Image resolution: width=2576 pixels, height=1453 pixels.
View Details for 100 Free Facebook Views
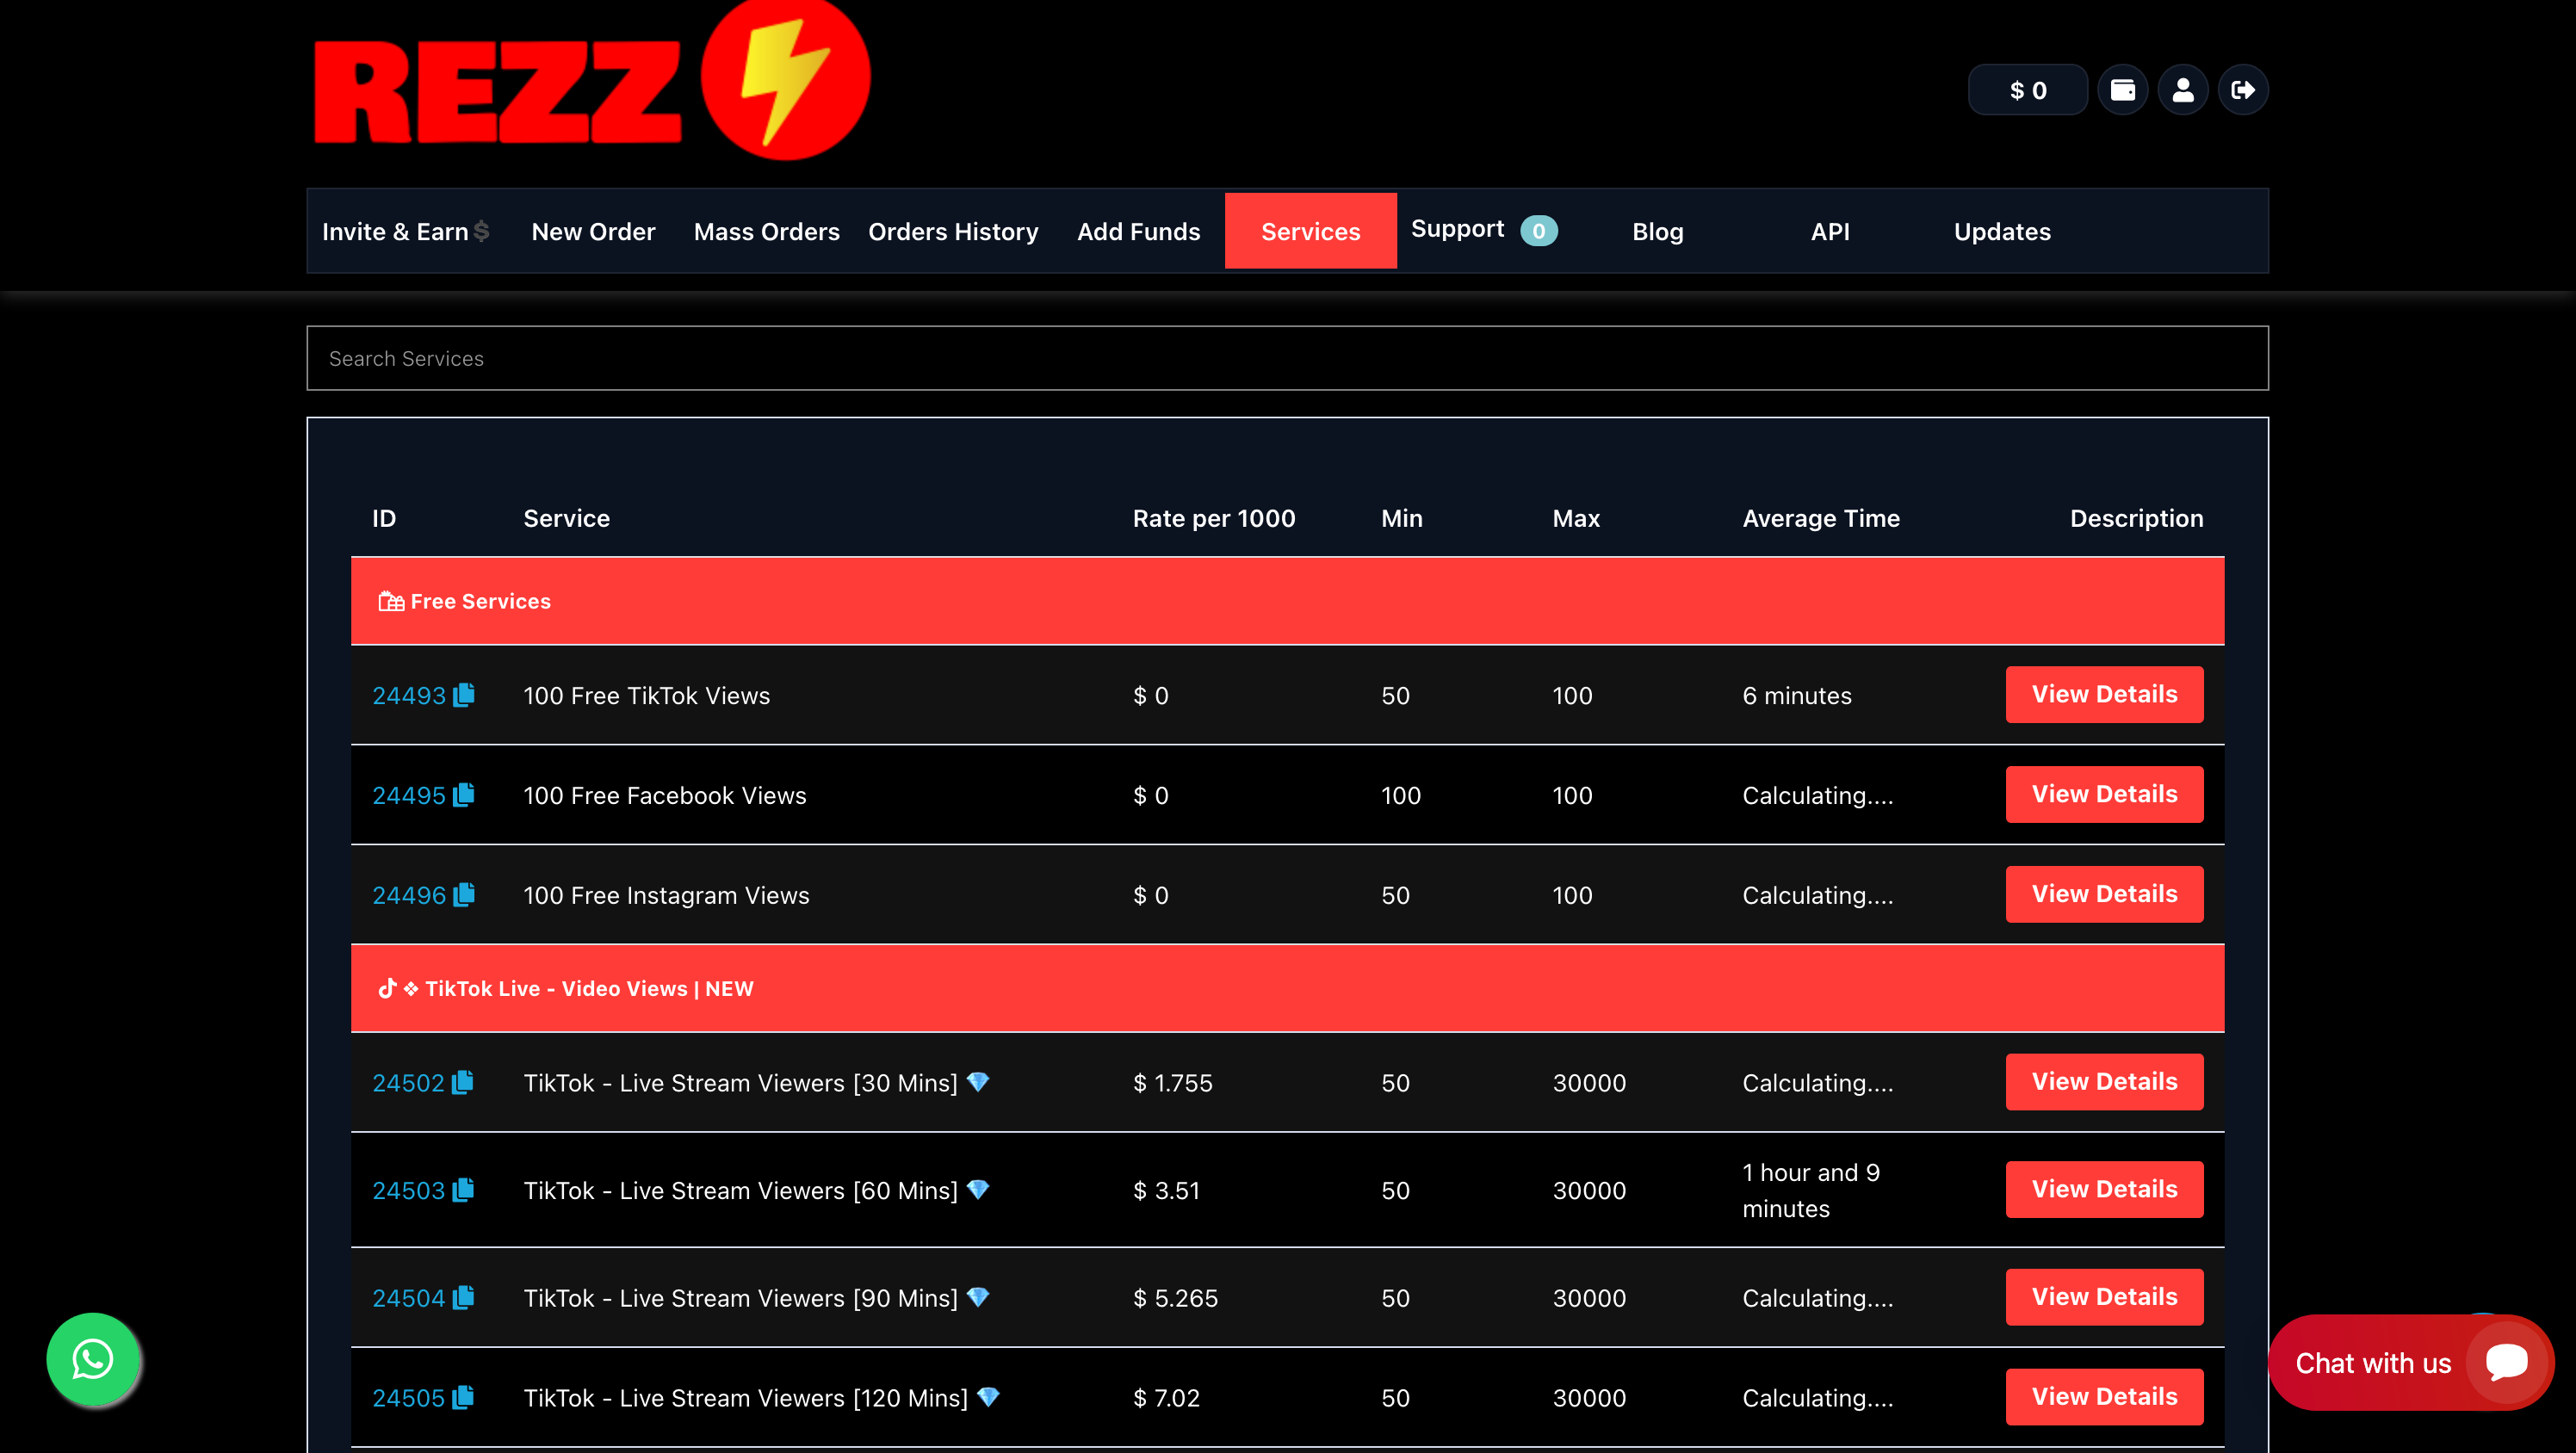point(2103,794)
